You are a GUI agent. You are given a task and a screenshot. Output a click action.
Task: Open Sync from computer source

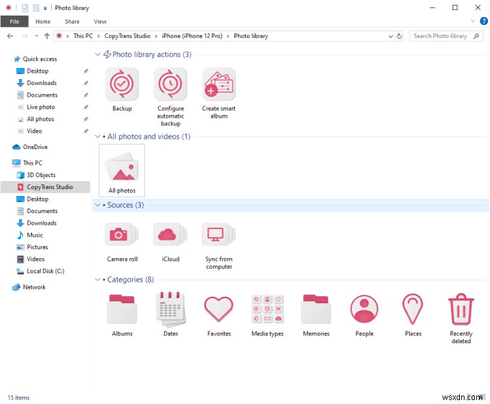click(219, 234)
